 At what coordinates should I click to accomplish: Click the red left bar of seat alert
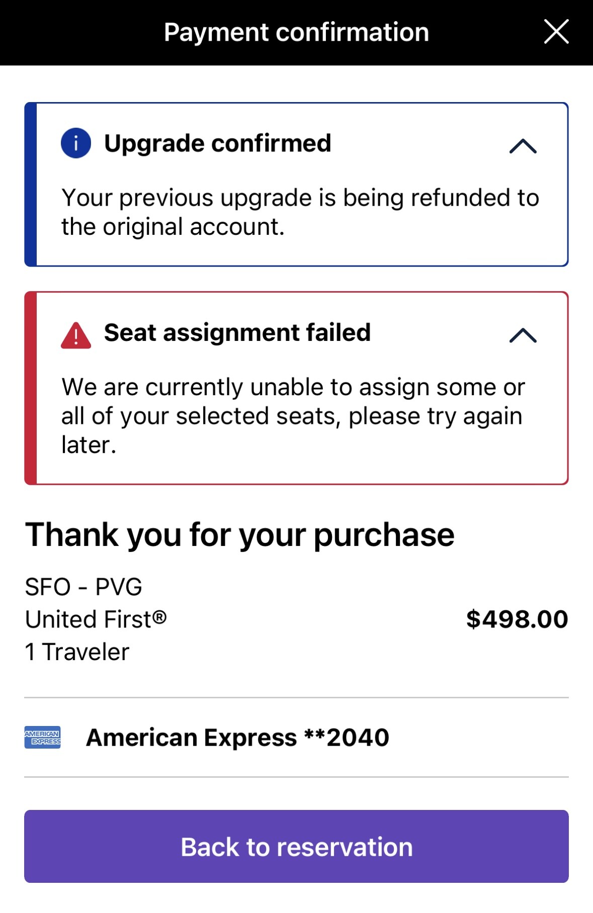[x=31, y=388]
